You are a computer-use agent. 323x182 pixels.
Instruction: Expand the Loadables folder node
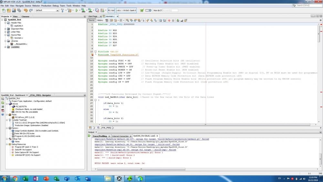[5, 47]
